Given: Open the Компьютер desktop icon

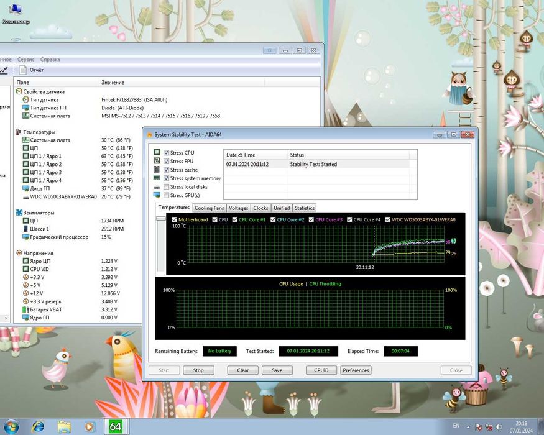Looking at the screenshot, I should [16, 14].
